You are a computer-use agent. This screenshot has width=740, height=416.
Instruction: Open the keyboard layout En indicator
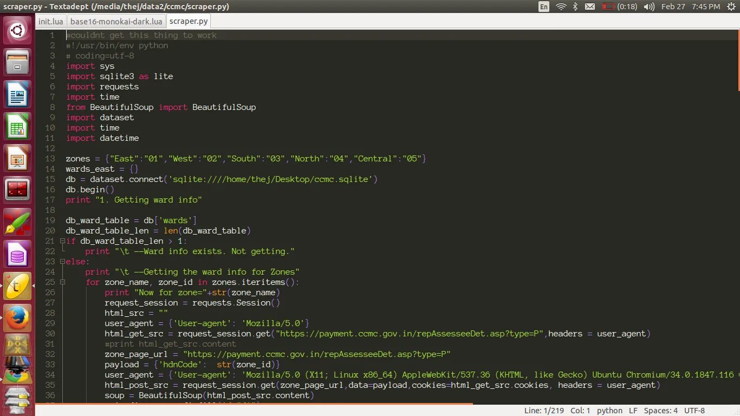tap(544, 6)
